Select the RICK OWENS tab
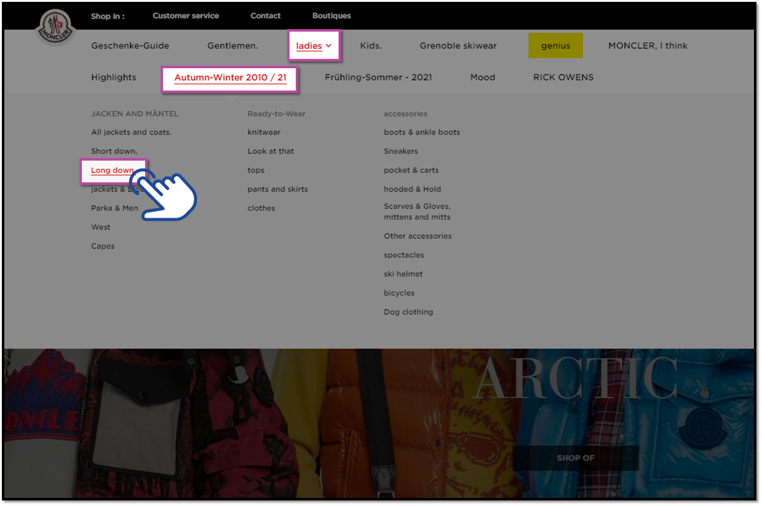This screenshot has height=506, width=762. tap(564, 78)
